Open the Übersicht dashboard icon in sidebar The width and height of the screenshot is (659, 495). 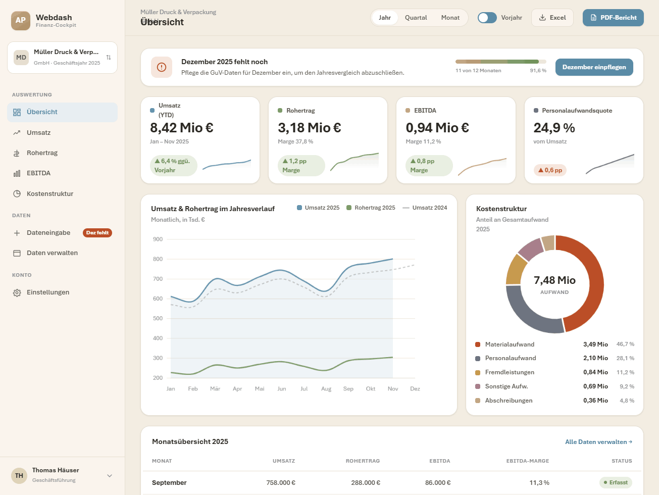click(x=17, y=112)
